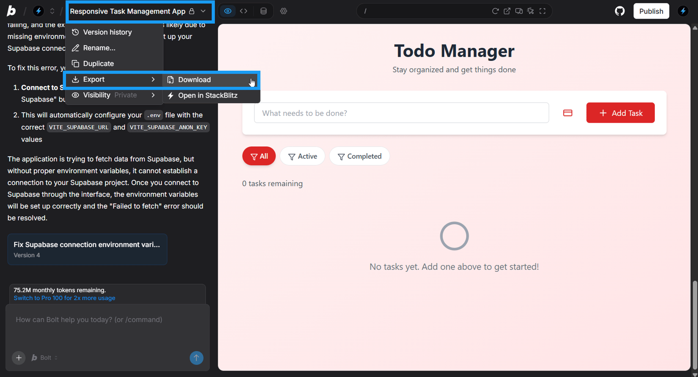Viewport: 698px width, 377px height.
Task: Select Version history from the project menu
Action: tap(114, 32)
